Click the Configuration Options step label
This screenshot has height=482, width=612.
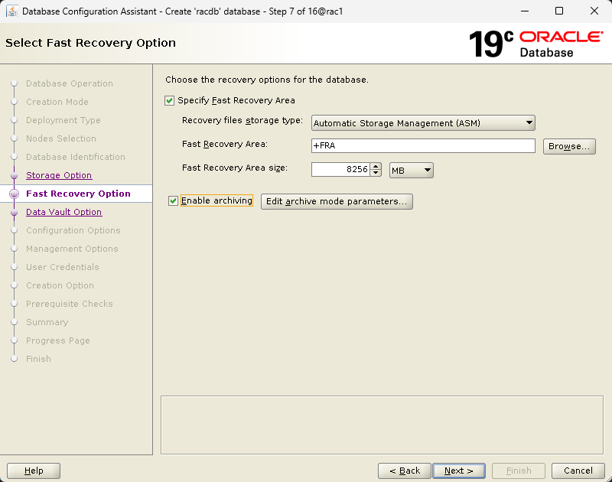(73, 230)
